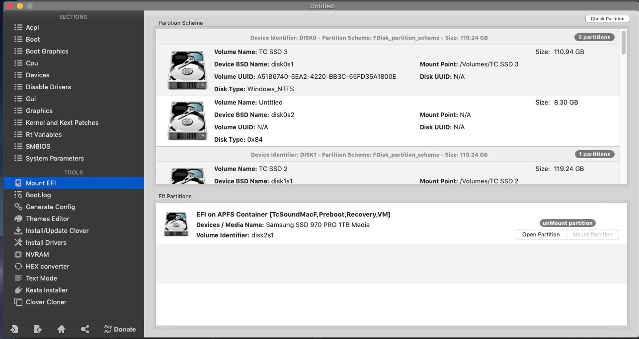Screen dimensions: 639x339
Task: Click the PayPal Donate button
Action: pyautogui.click(x=119, y=329)
